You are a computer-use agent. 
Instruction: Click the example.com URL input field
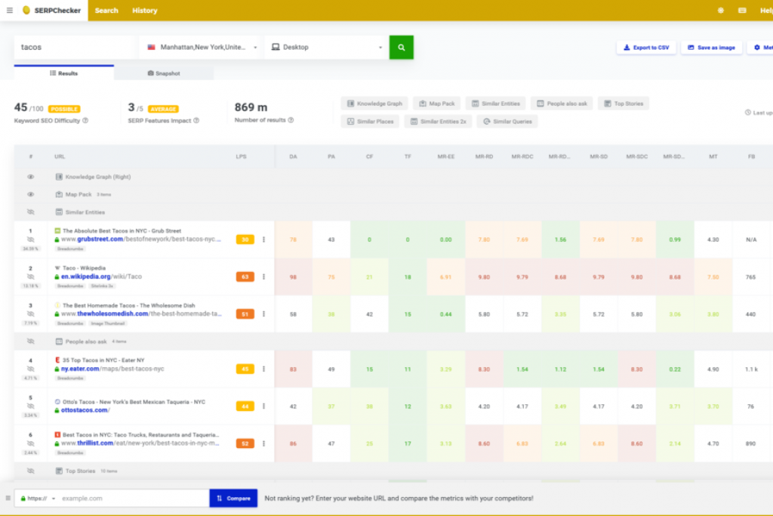(133, 498)
